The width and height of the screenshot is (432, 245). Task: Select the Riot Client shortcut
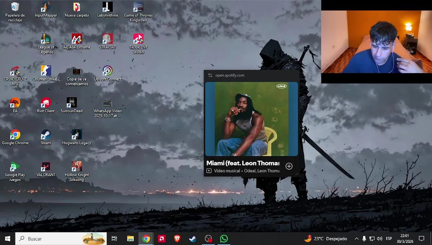coord(46,105)
